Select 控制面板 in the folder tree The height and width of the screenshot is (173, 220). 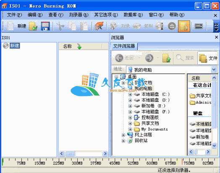[x=150, y=117]
